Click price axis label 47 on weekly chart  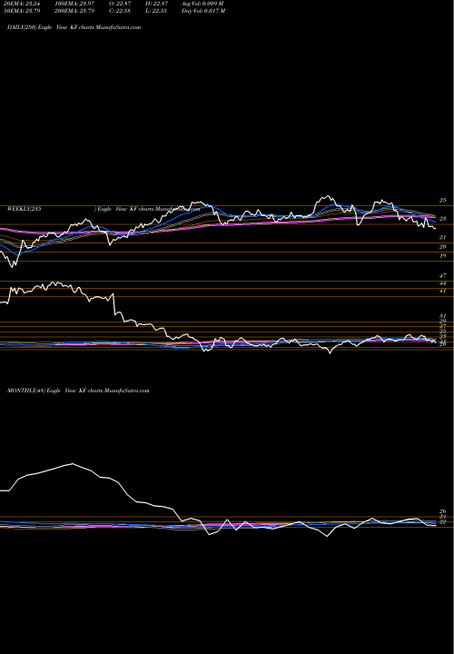click(443, 276)
